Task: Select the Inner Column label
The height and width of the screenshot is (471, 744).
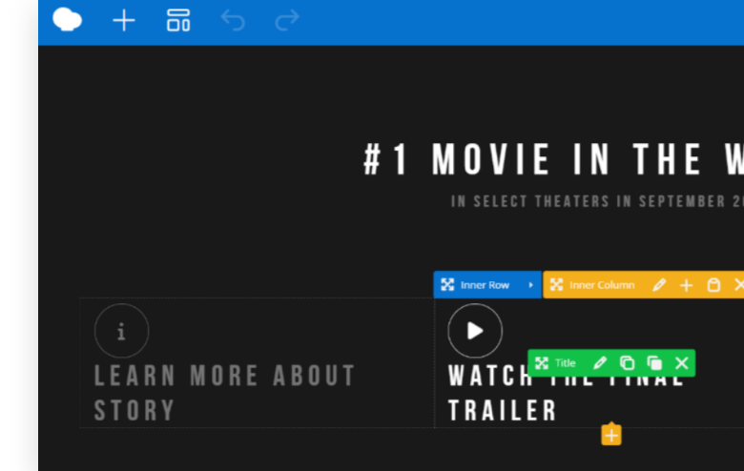Action: pos(602,285)
